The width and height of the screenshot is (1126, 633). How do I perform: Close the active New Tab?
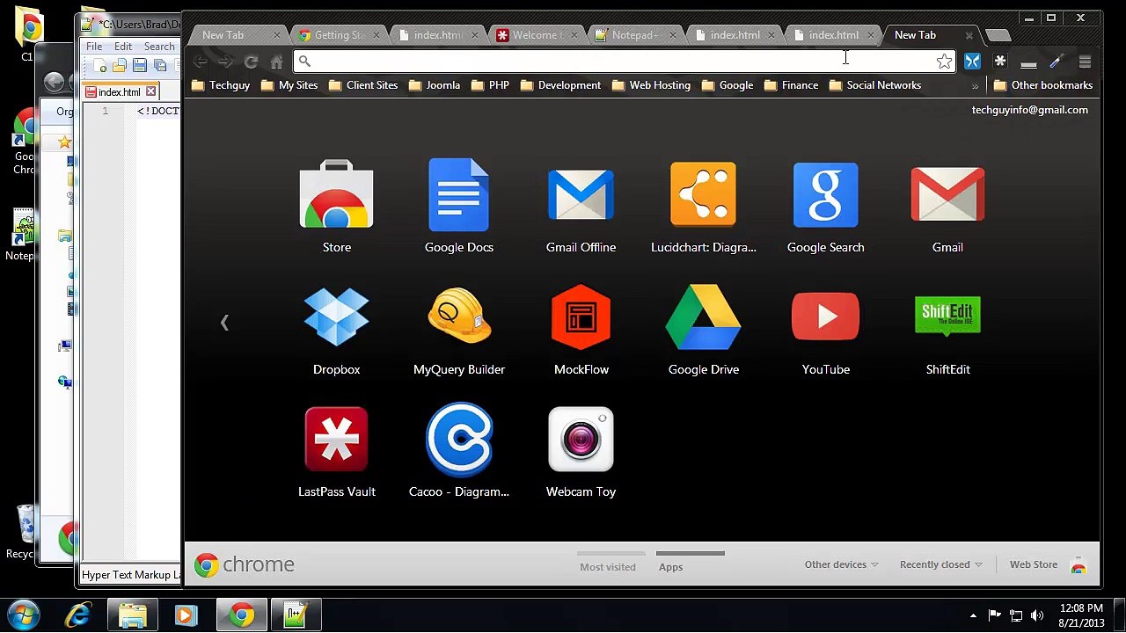click(x=969, y=35)
